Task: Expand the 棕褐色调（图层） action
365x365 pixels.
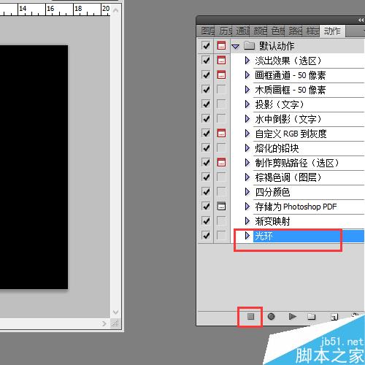Action: (247, 177)
